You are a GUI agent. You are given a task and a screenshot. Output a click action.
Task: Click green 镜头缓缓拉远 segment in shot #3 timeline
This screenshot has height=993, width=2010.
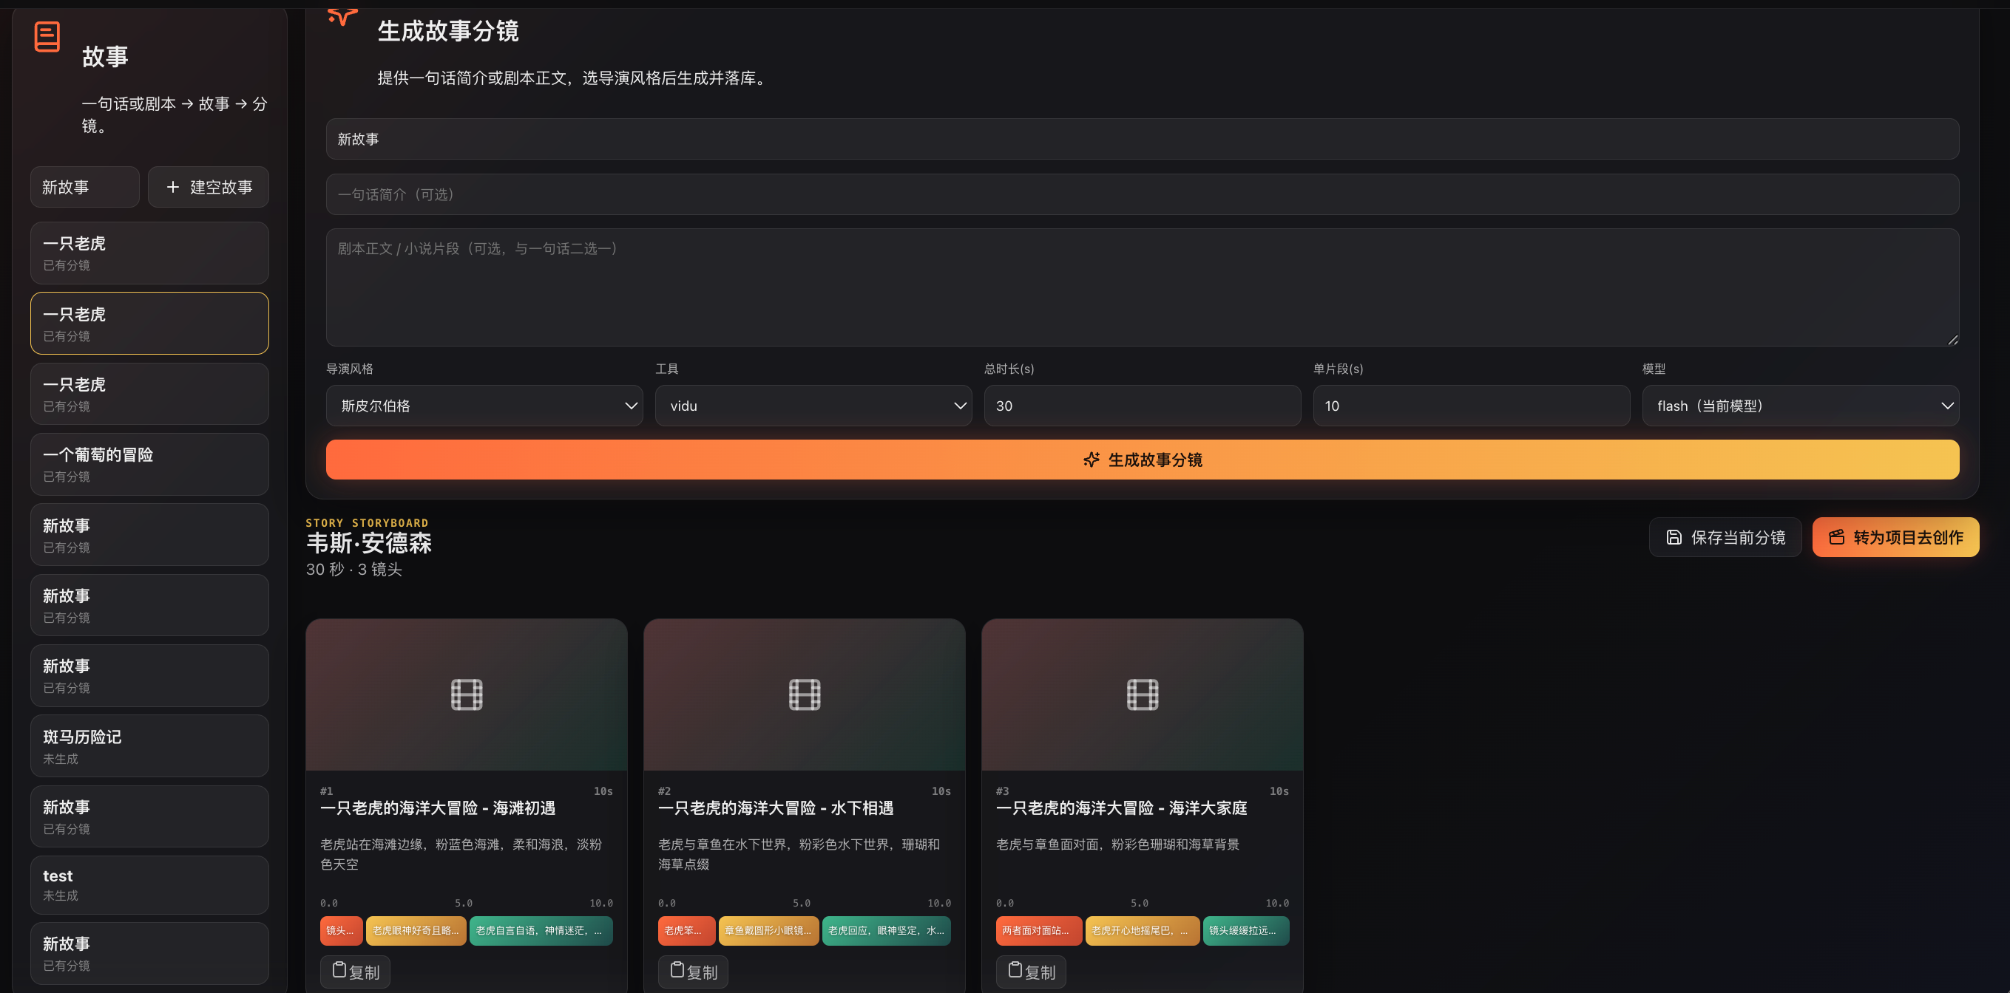coord(1245,931)
